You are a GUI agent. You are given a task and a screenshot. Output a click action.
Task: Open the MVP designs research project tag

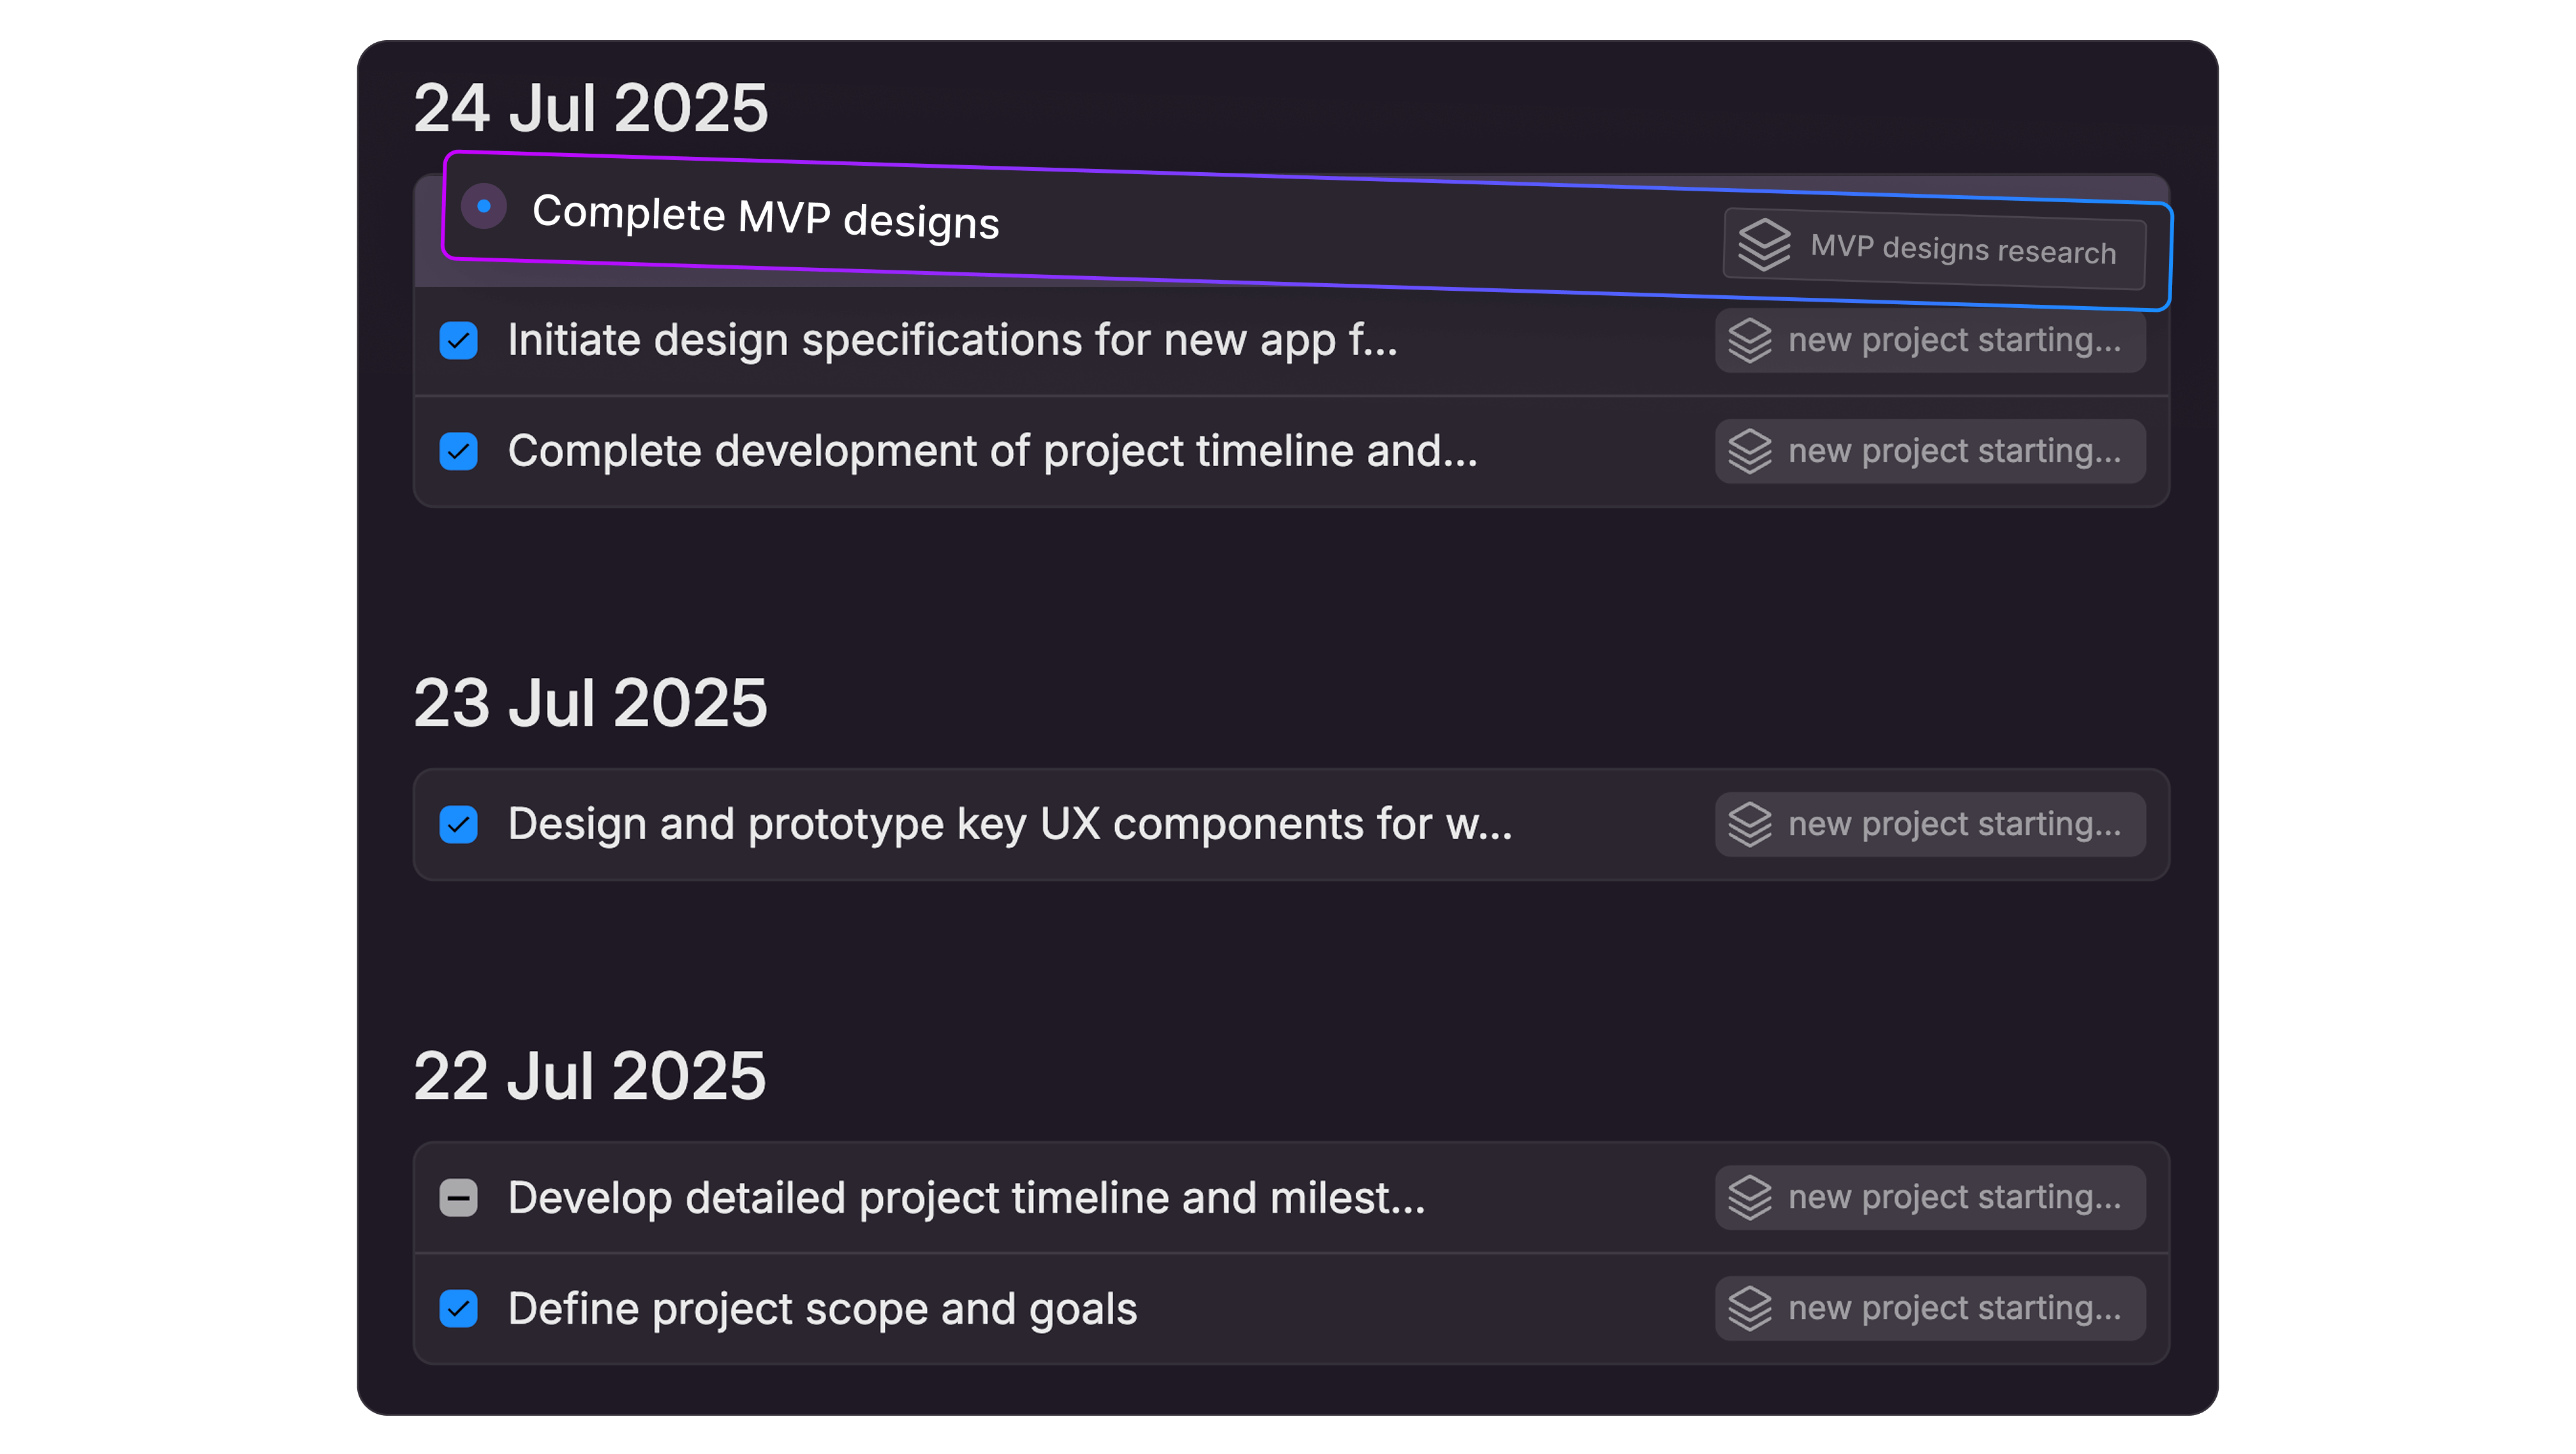click(x=1961, y=250)
